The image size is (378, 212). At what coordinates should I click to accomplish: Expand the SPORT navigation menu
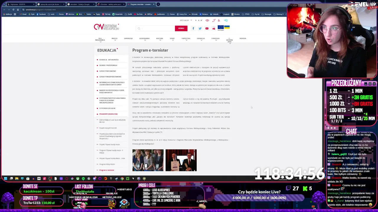point(172,39)
